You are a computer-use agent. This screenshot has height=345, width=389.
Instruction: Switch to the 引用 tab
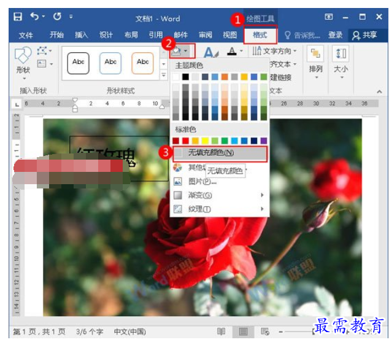pos(156,35)
